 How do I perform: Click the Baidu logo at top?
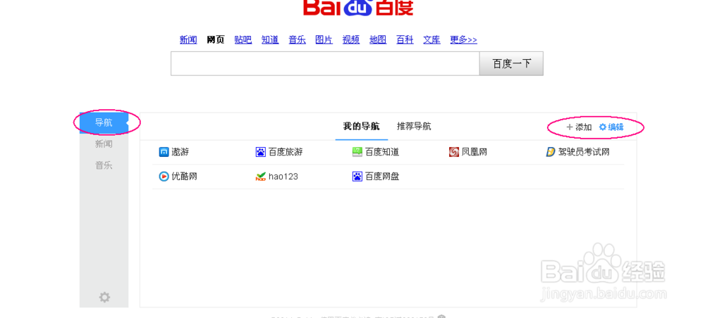[358, 8]
